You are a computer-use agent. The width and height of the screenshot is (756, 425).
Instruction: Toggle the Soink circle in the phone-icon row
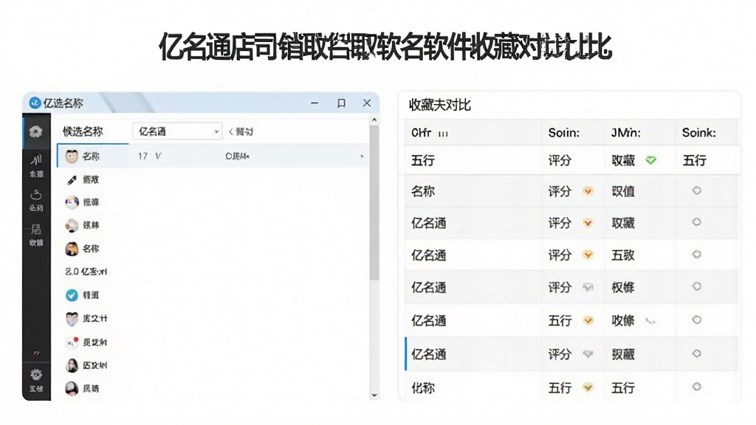click(x=696, y=319)
